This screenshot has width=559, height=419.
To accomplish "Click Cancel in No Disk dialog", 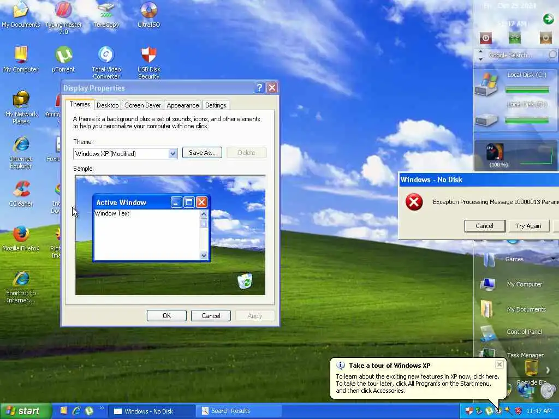I will 485,226.
